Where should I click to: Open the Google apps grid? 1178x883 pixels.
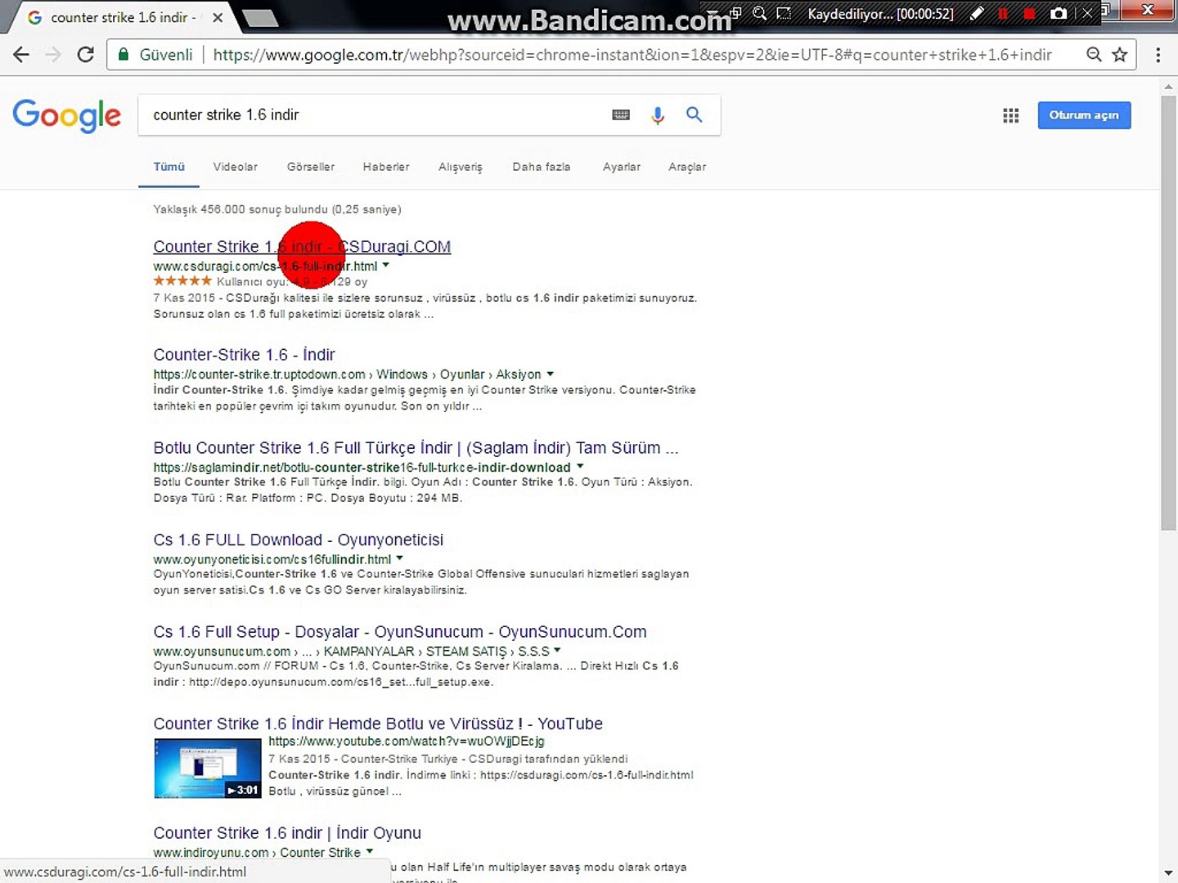coord(1011,115)
